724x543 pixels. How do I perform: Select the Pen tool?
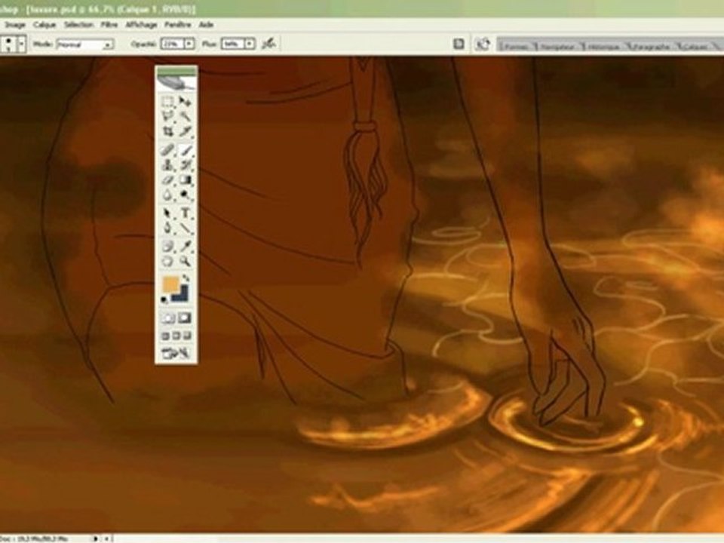coord(167,228)
